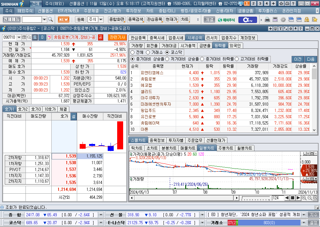
Task: Open the calculator icon in the toolbar
Action: 275,20
